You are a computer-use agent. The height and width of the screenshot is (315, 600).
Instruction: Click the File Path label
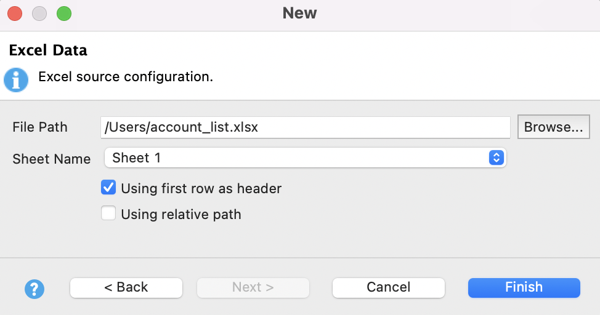(40, 127)
